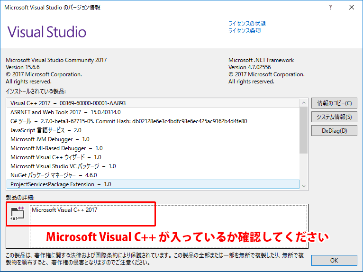Click the product list scrollbar thumb

pos(303,130)
